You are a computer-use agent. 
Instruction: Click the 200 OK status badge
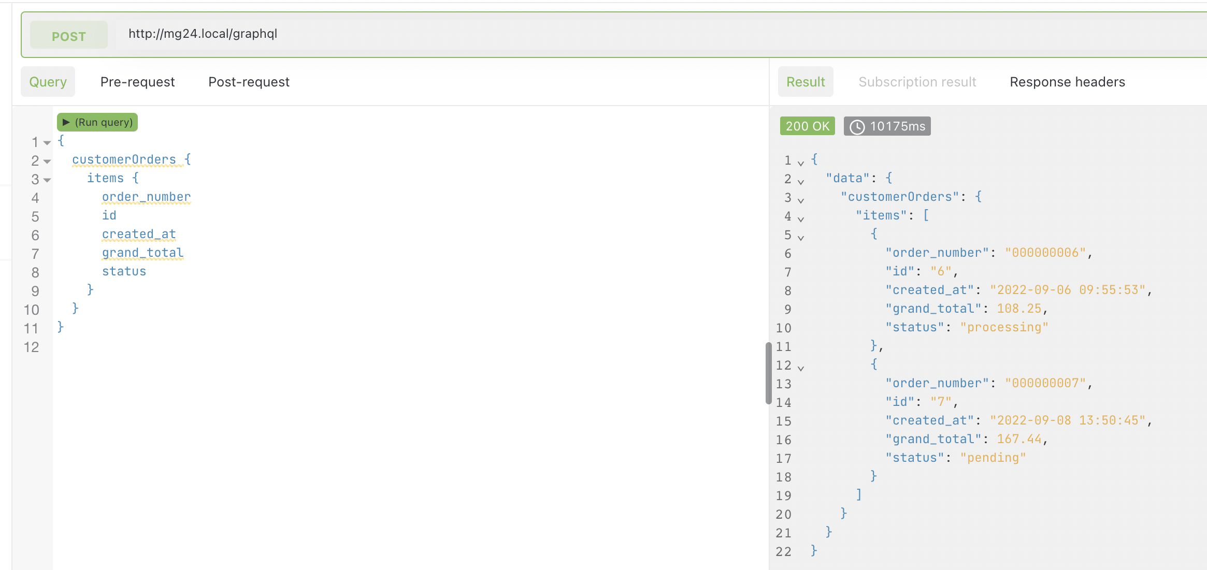[x=807, y=126]
